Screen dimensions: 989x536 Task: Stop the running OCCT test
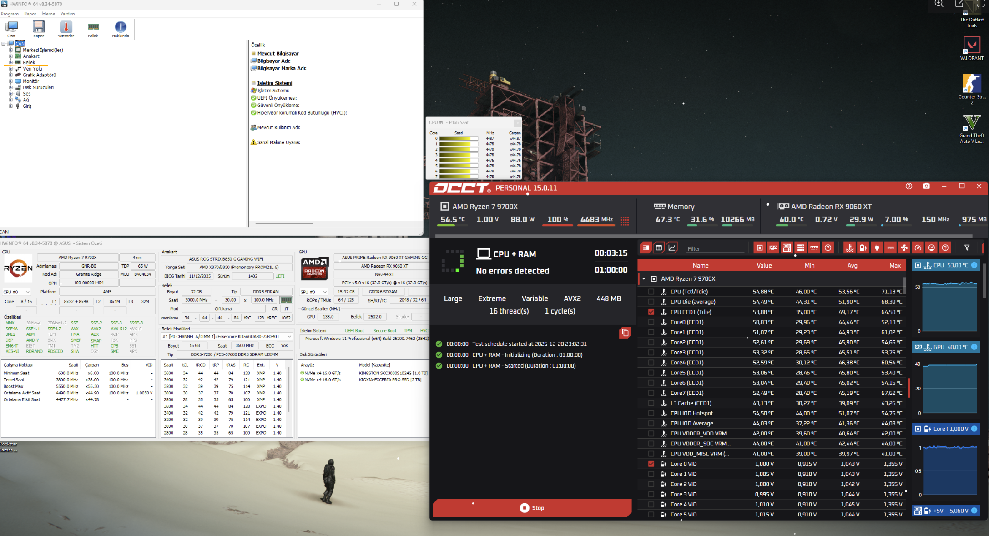pos(532,508)
